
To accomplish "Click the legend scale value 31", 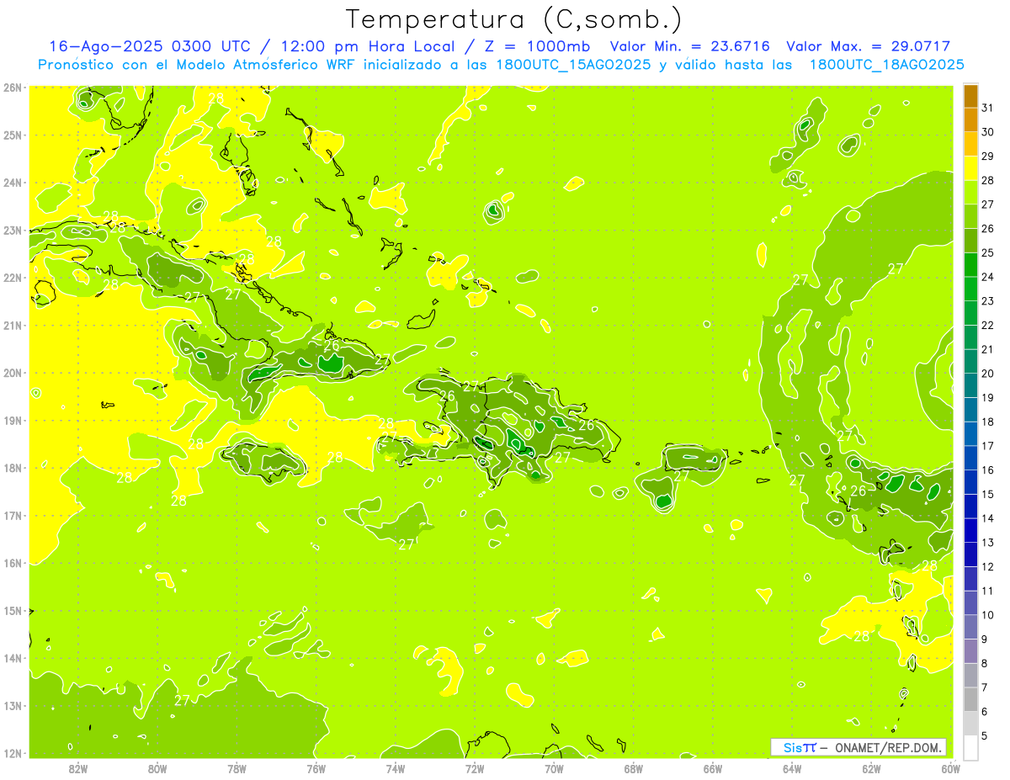I will (x=987, y=108).
